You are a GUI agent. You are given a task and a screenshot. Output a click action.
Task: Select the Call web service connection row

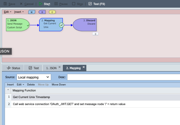tap(93, 104)
